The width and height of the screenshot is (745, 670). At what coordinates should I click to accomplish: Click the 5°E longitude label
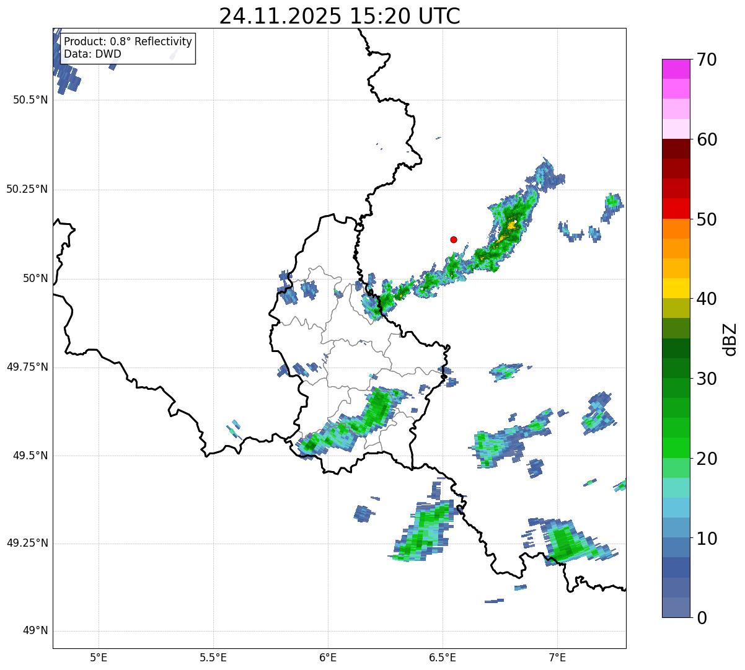[x=99, y=657]
